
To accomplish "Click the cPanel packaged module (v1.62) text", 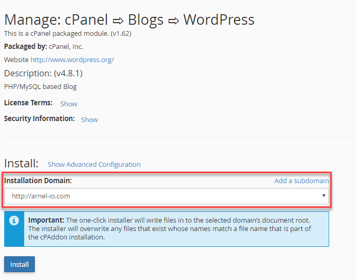I will (67, 33).
